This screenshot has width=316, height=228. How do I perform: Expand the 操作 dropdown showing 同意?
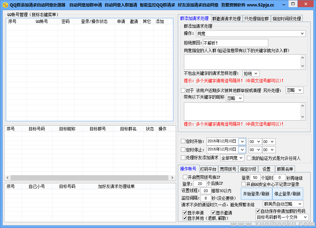tap(251, 34)
